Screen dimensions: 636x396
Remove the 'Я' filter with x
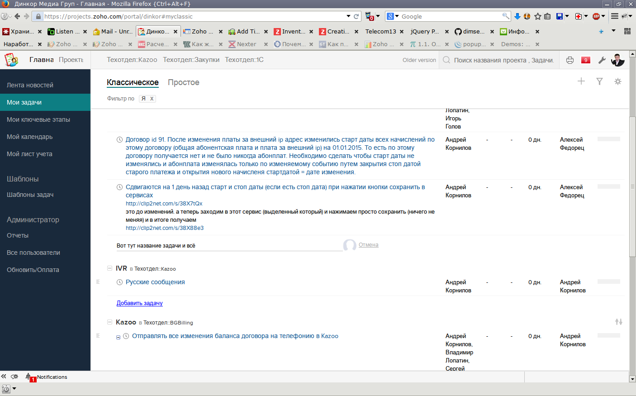[152, 98]
